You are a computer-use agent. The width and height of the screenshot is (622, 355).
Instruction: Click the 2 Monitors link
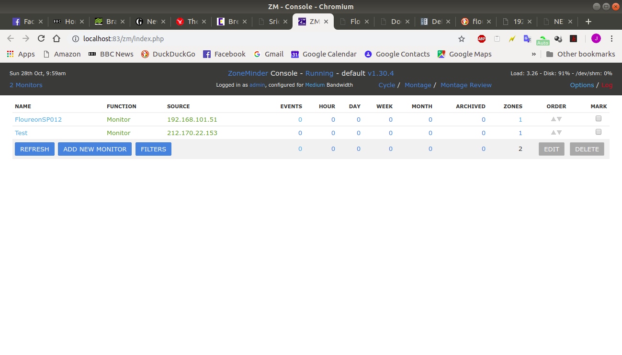26,85
